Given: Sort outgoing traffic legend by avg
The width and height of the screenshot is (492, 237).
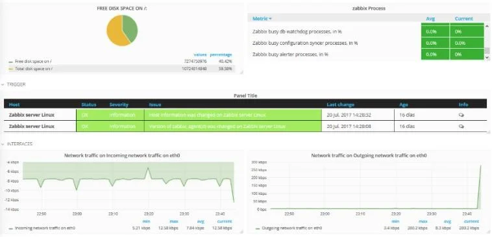Looking at the screenshot, I should [x=448, y=221].
